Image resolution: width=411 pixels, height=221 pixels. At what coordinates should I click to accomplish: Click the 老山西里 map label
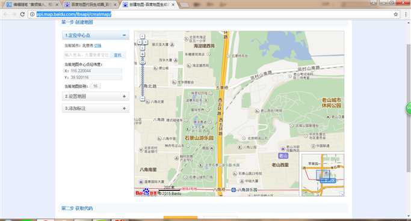[x=280, y=165]
